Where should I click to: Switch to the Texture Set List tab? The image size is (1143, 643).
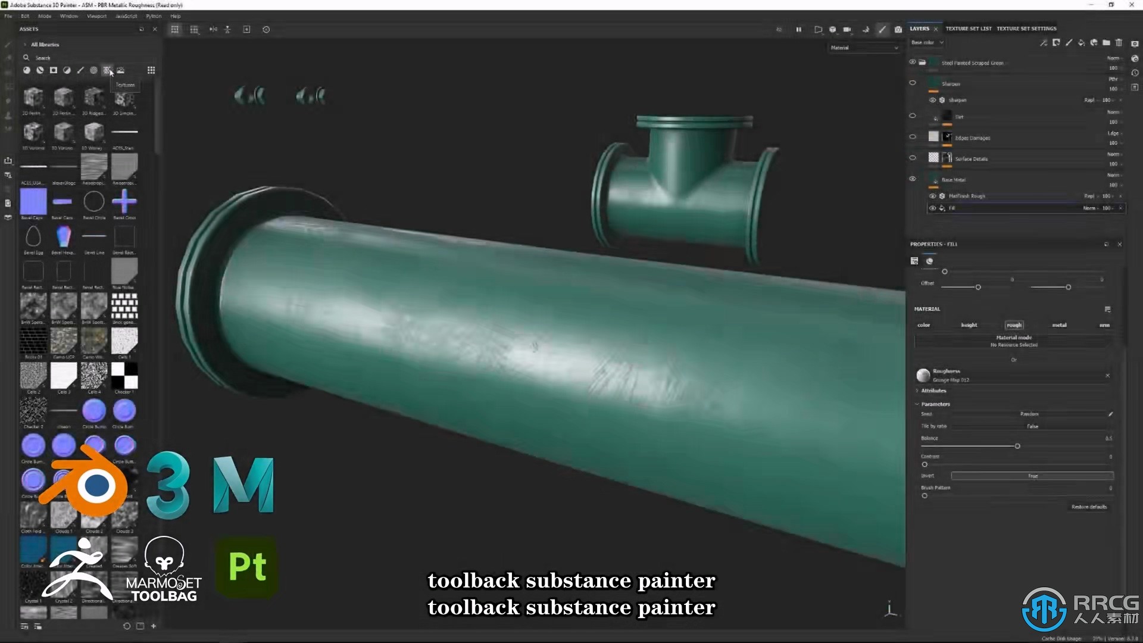coord(969,29)
